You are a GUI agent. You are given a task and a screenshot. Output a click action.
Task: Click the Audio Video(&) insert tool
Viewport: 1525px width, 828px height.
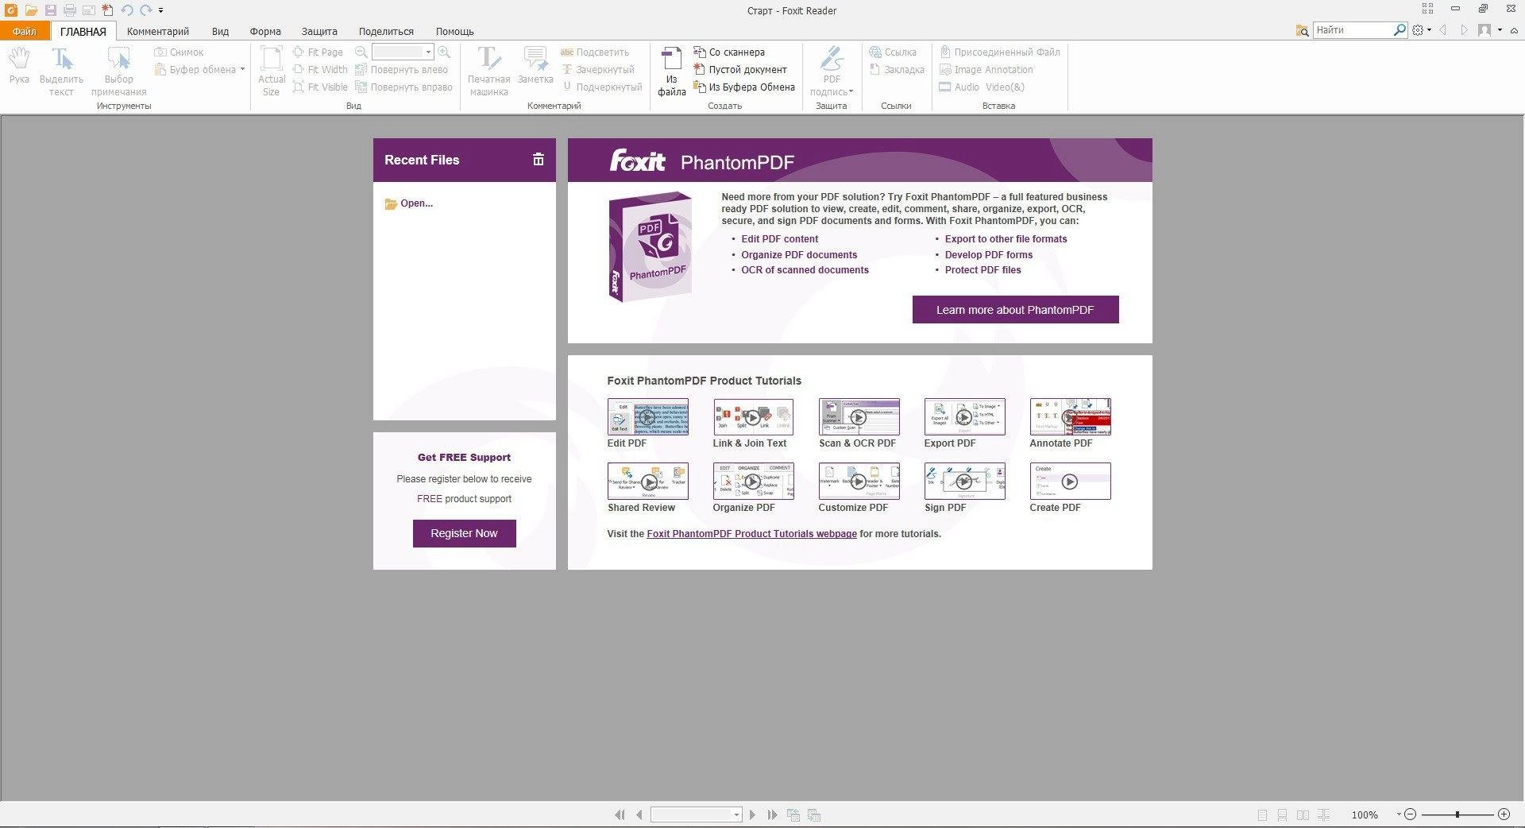[x=982, y=87]
